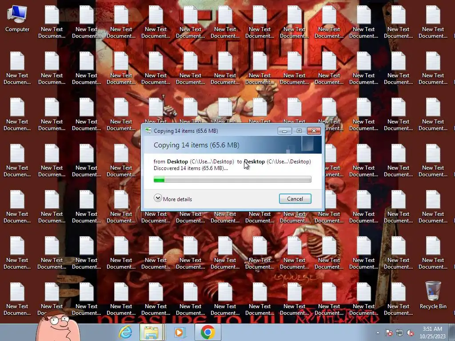Open the Action Center flag icon
Viewport: 455px width, 341px height.
[388, 333]
